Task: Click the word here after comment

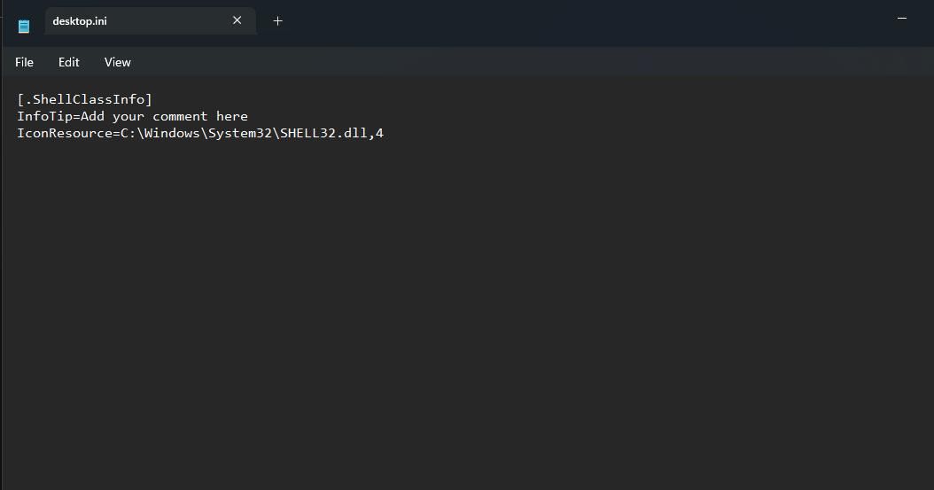Action: (x=232, y=116)
